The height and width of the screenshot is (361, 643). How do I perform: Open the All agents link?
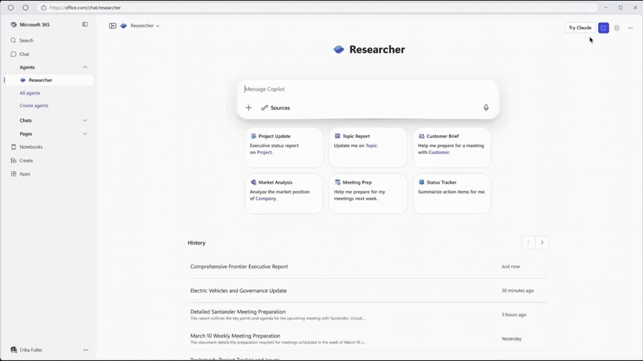(30, 93)
